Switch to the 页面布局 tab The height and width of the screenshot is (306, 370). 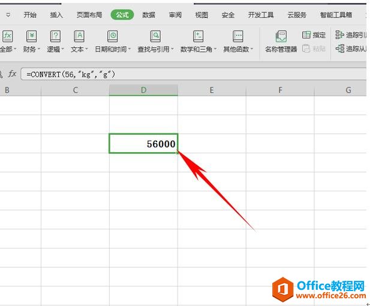click(89, 15)
